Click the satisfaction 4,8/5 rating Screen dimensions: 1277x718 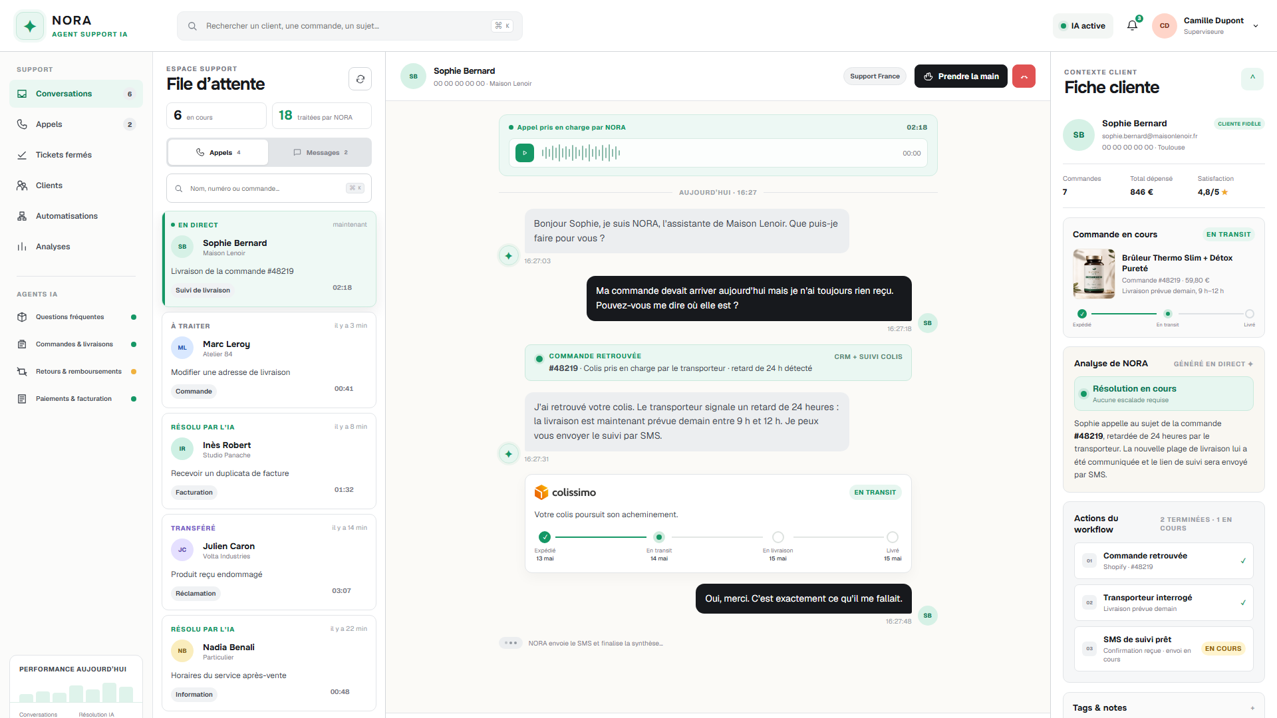click(1212, 192)
